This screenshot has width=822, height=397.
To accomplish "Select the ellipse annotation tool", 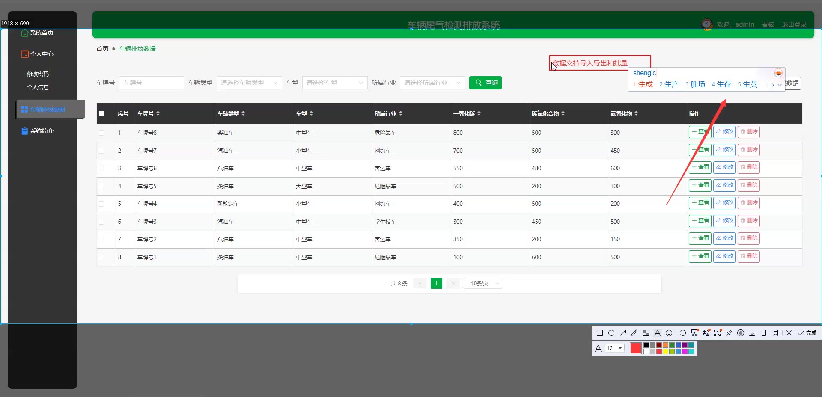I will tap(611, 333).
